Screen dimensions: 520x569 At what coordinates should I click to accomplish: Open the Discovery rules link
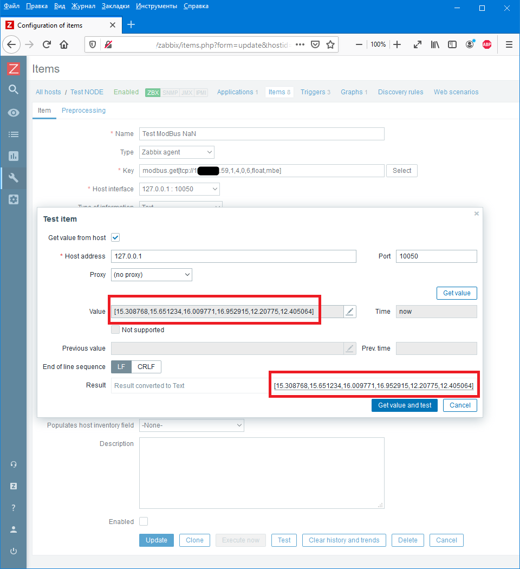point(400,92)
